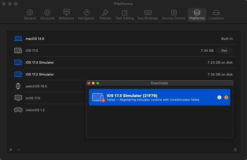Click the CoreSimulator failed error message
The width and height of the screenshot is (247, 160).
[153, 100]
